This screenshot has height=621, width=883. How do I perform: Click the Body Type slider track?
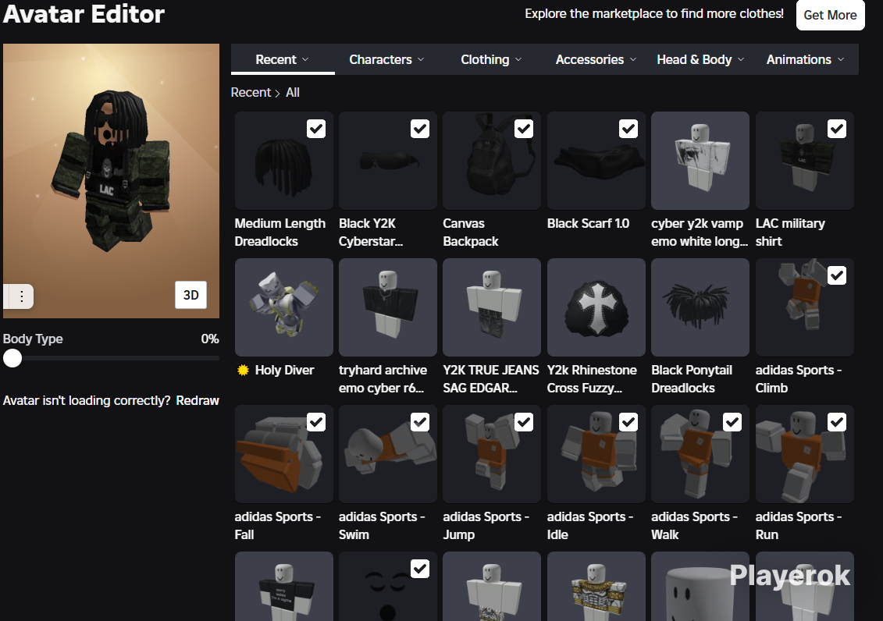click(111, 358)
